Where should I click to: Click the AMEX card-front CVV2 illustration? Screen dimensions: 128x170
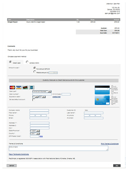pyautogui.click(x=102, y=100)
